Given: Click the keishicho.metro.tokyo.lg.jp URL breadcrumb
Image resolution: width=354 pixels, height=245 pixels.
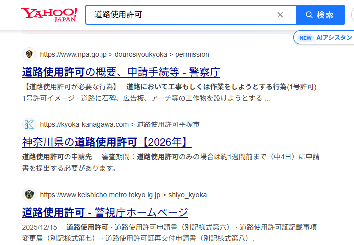Looking at the screenshot, I should [x=123, y=195].
